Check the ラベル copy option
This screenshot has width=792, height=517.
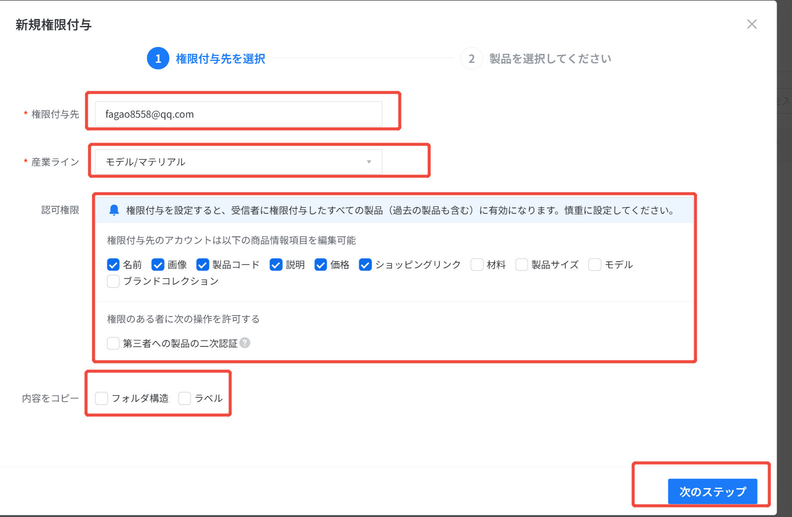click(185, 398)
